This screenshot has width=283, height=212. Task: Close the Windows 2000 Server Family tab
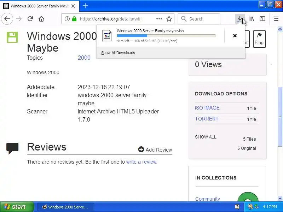coord(73,6)
